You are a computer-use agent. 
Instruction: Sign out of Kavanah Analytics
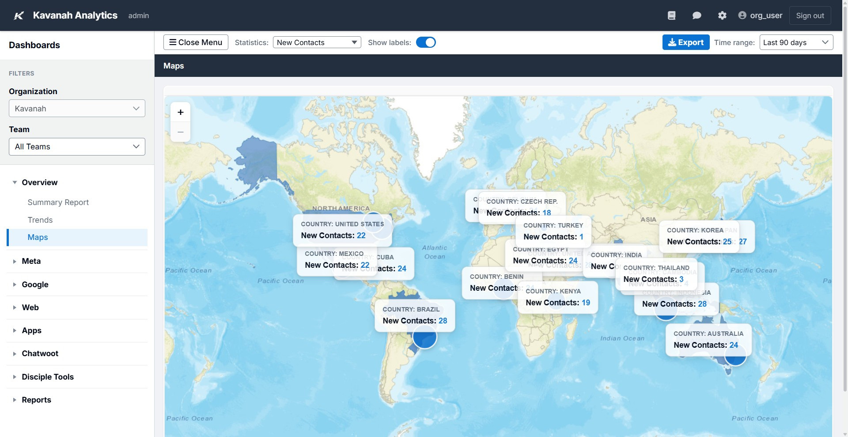tap(810, 15)
